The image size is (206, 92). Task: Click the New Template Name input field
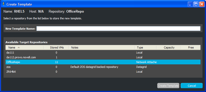pyautogui.click(x=118, y=28)
